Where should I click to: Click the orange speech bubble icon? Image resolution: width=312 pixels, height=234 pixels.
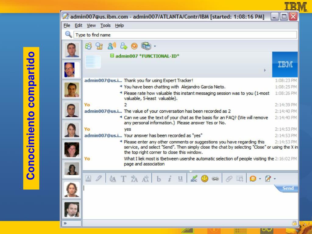coord(253,179)
